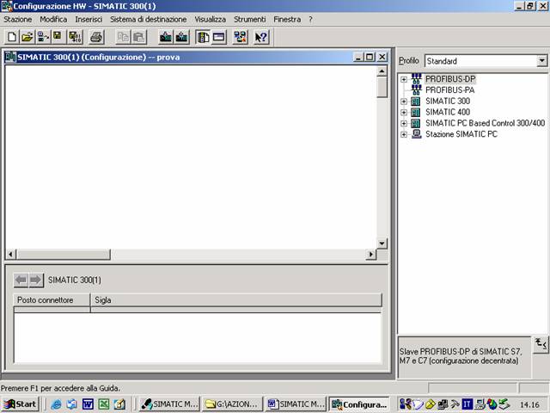Click the context Help arrow icon

point(261,37)
